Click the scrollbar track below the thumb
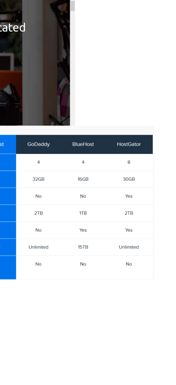Viewport: 176px width, 385px height. point(72,68)
